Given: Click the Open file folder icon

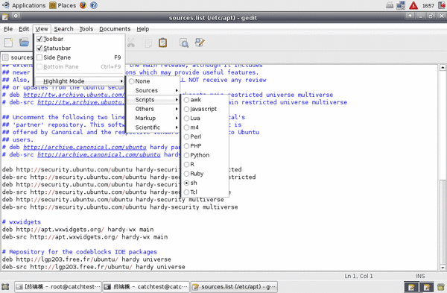Looking at the screenshot, I should pyautogui.click(x=25, y=42).
